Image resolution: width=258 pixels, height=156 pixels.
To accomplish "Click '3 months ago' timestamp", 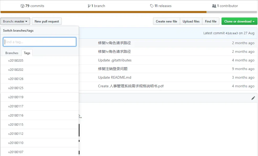I will click(243, 77).
